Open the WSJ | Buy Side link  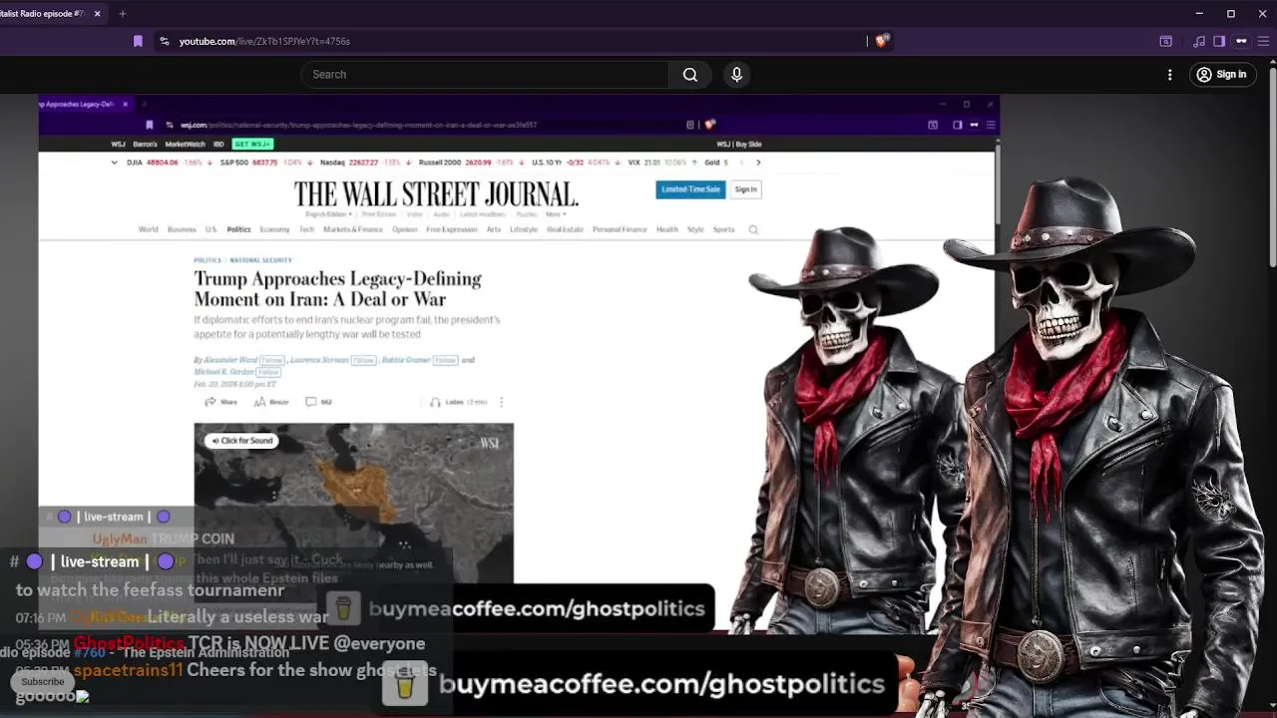point(739,145)
